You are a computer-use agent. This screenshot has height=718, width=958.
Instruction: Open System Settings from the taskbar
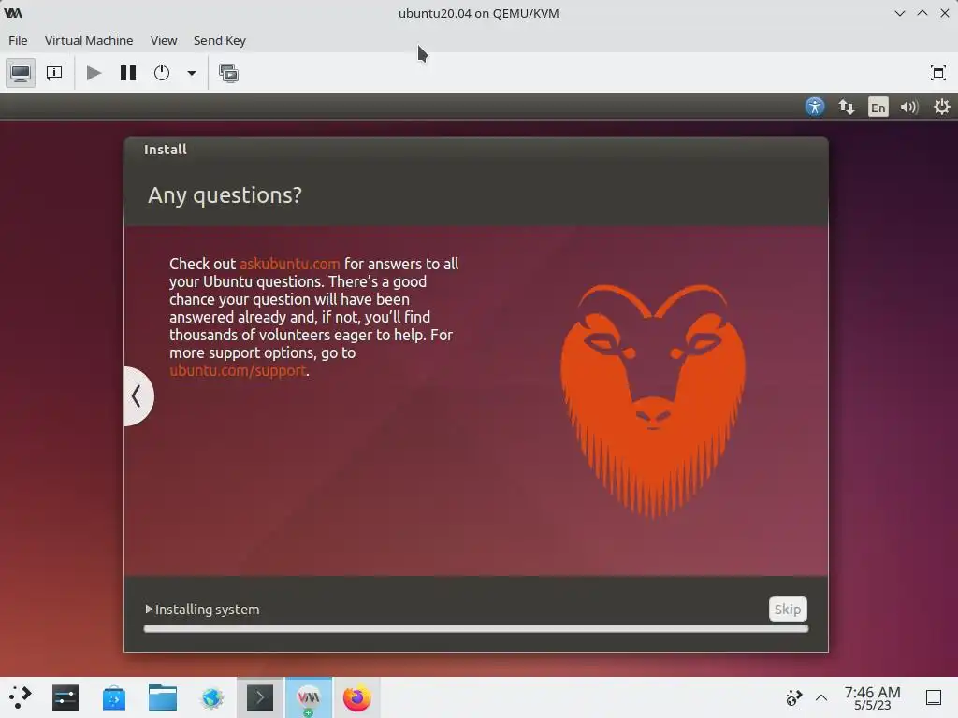[65, 697]
